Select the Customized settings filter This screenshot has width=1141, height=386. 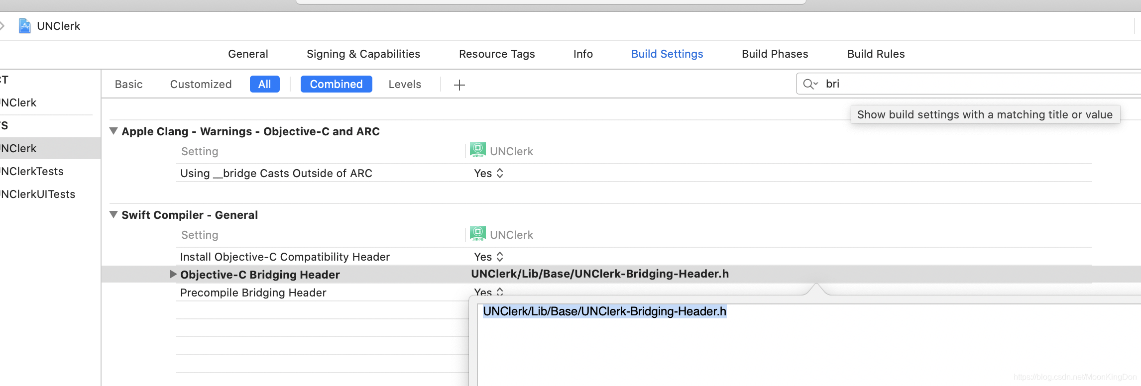(x=201, y=84)
